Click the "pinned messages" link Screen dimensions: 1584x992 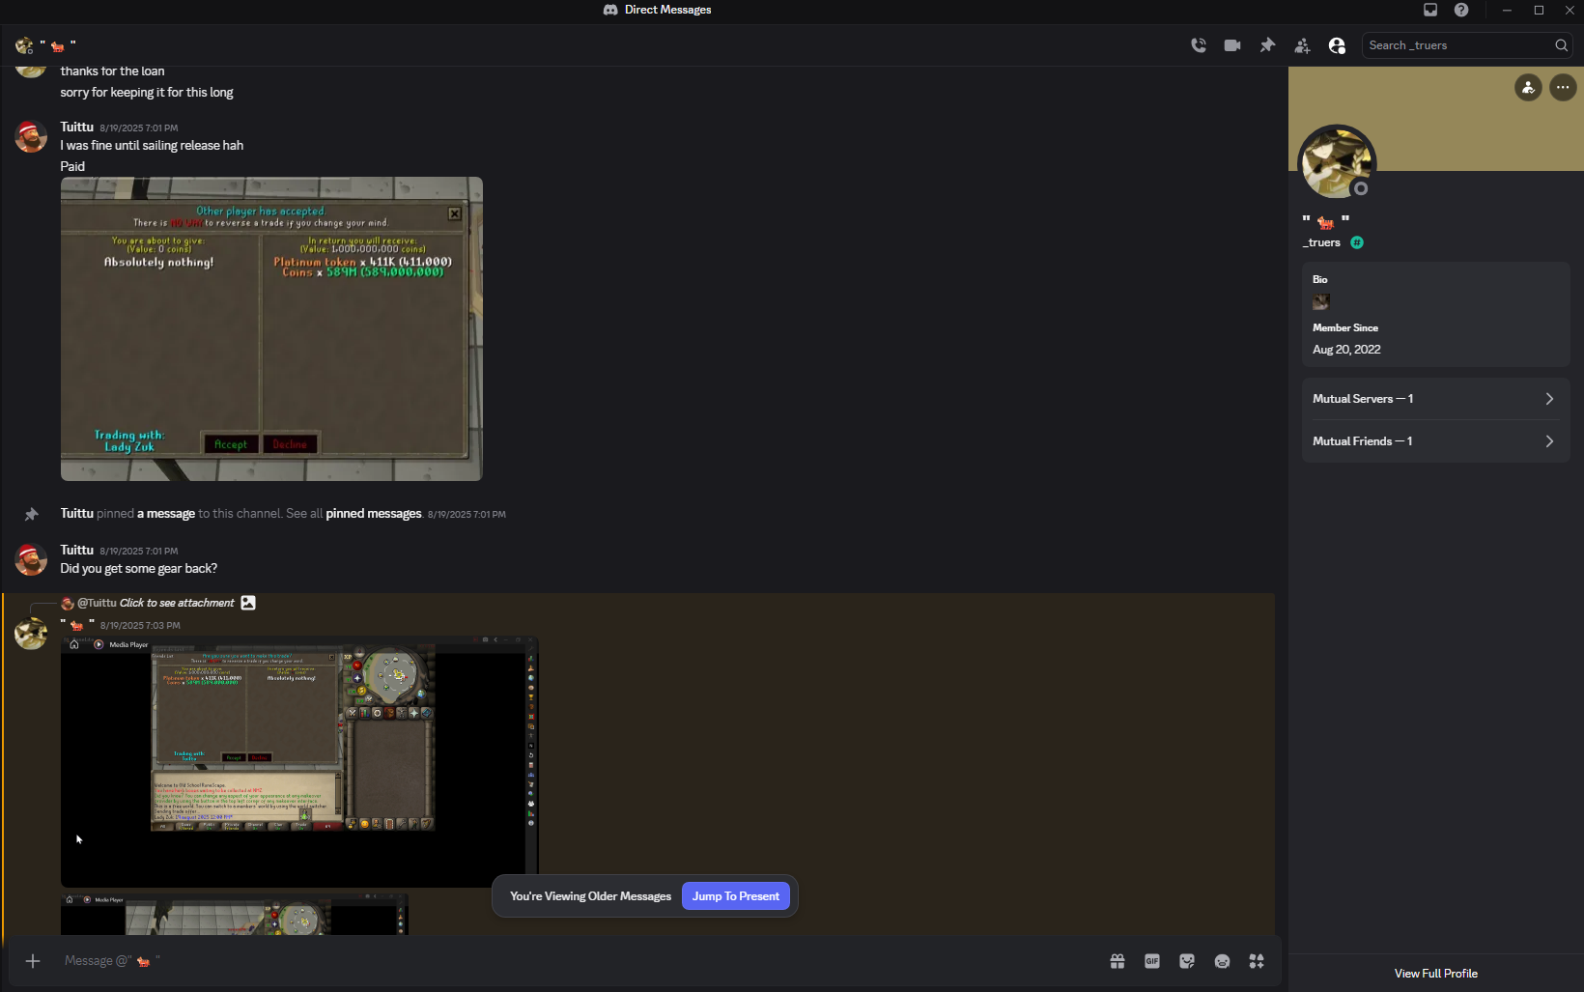click(x=374, y=514)
